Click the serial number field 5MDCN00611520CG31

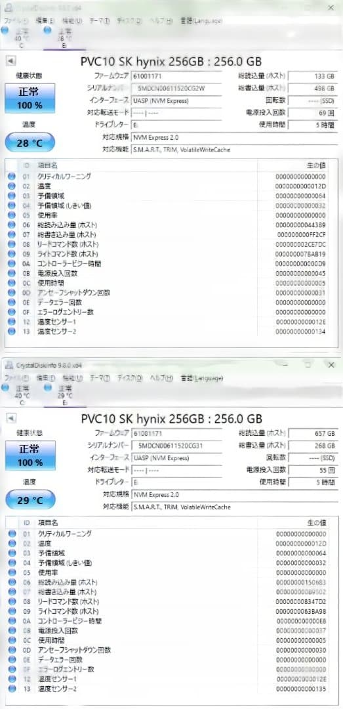coord(176,445)
